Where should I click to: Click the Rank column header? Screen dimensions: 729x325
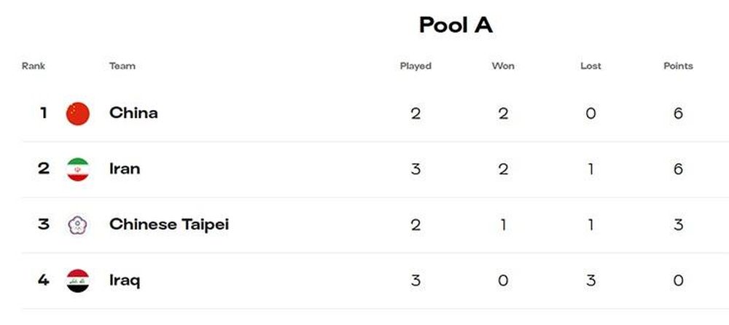(x=34, y=66)
